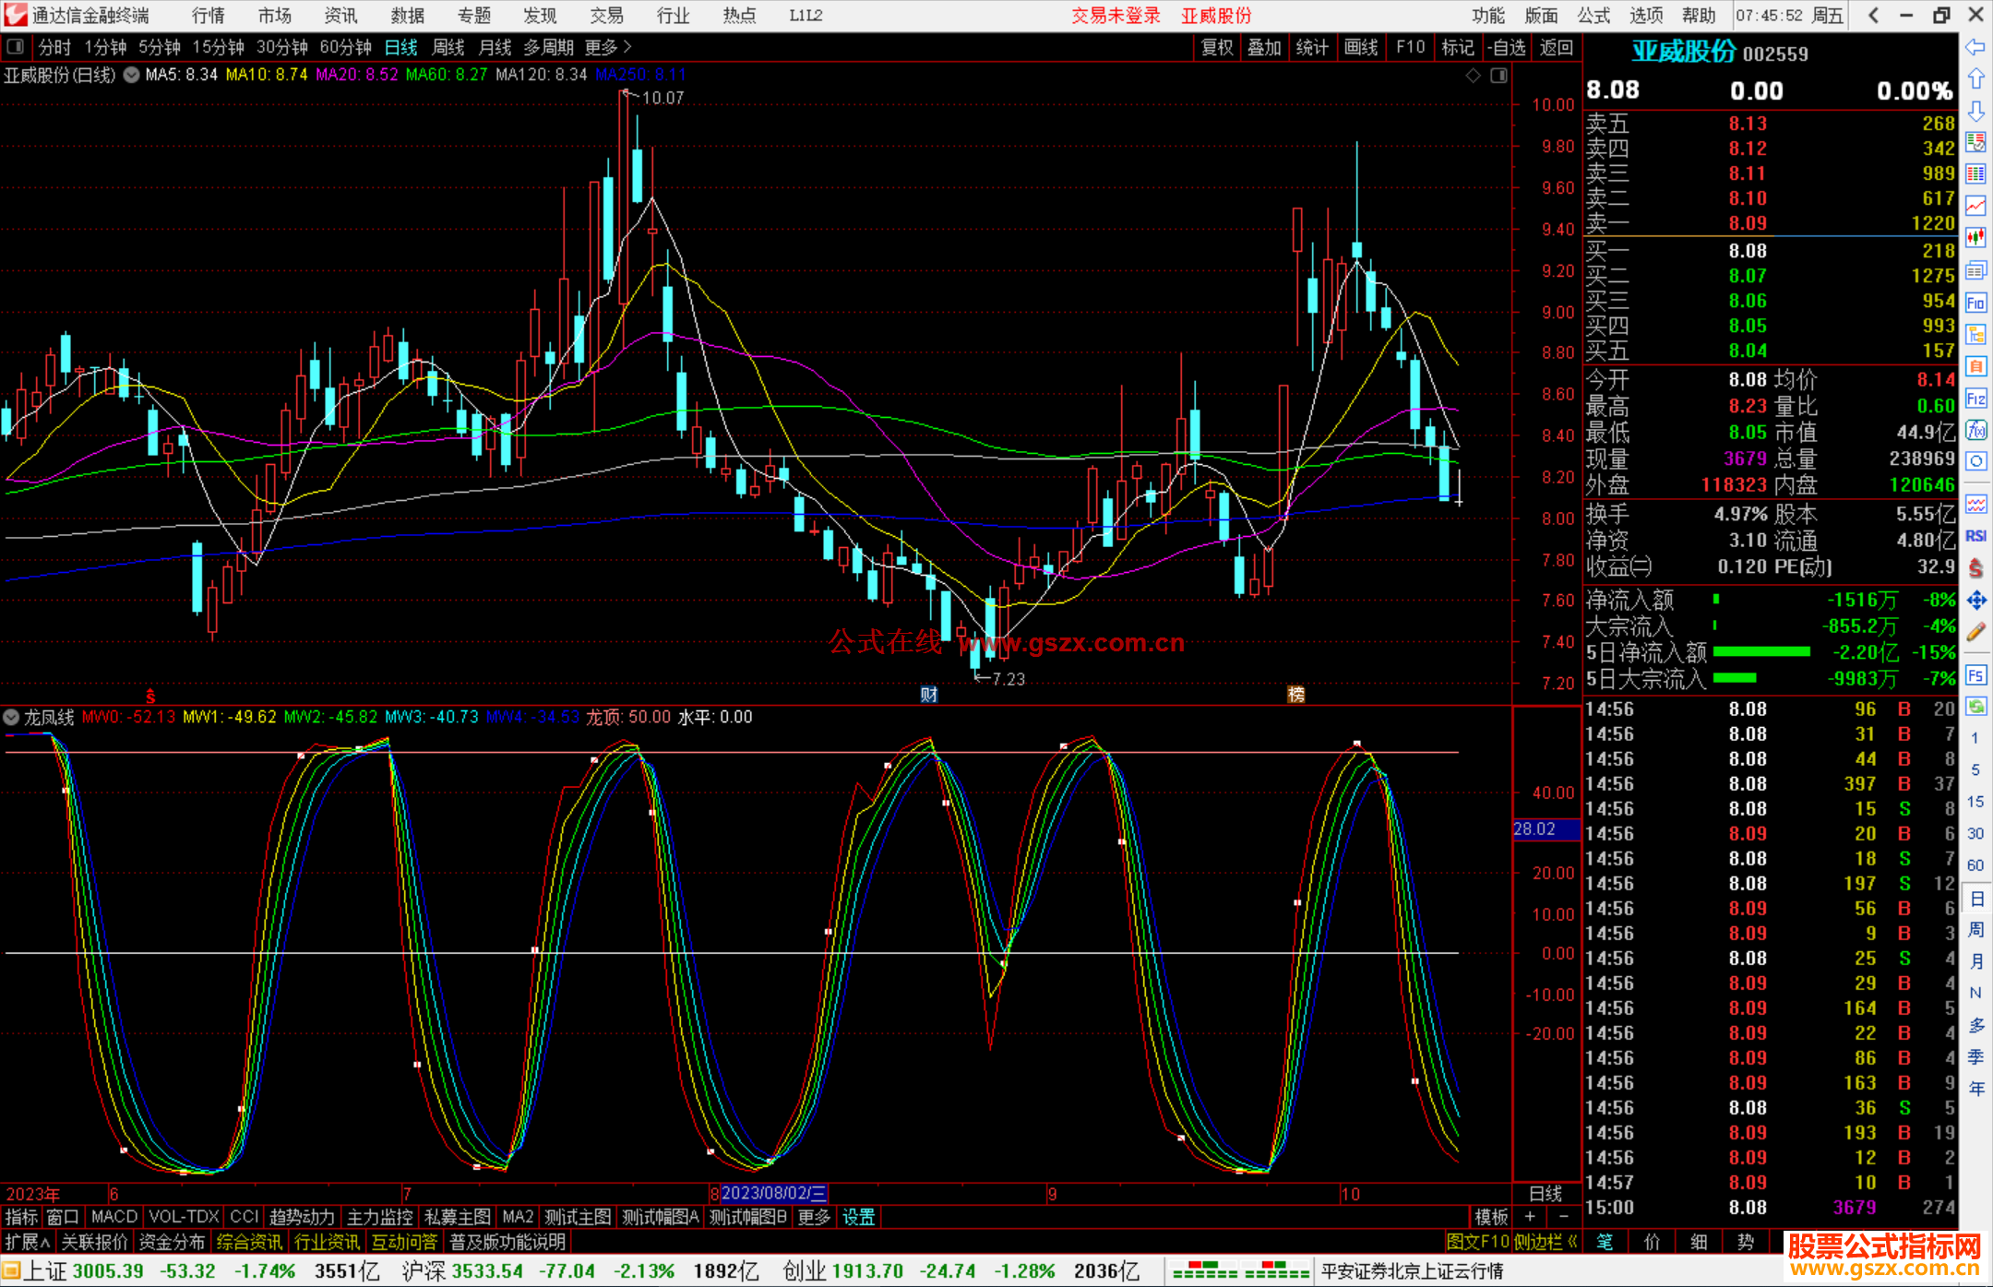Click the blue left arrow sidebar icon
Viewport: 1993px width, 1287px height.
point(1975,47)
